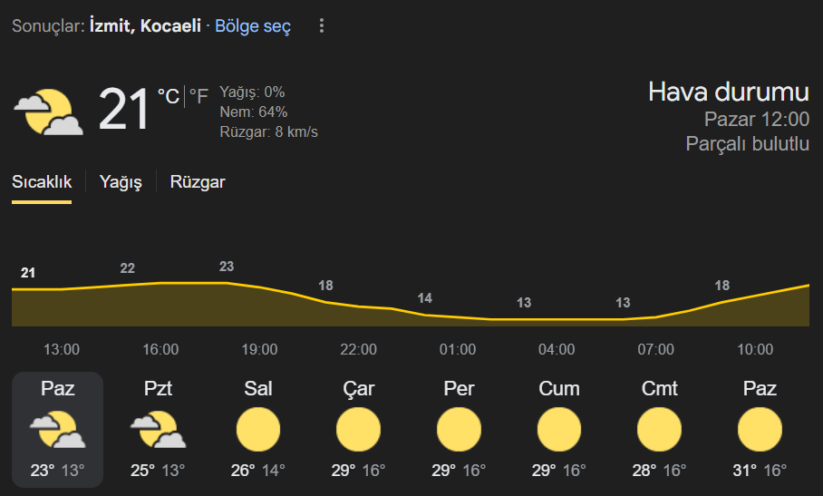
Task: Switch to the Yağış tab
Action: 121,182
